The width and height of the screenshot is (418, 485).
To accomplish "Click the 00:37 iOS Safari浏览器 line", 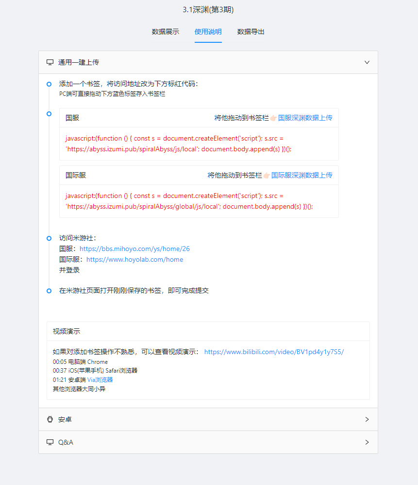I will (95, 370).
